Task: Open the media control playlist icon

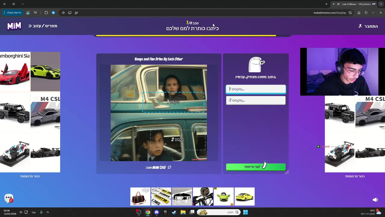Action: [x=35, y=13]
